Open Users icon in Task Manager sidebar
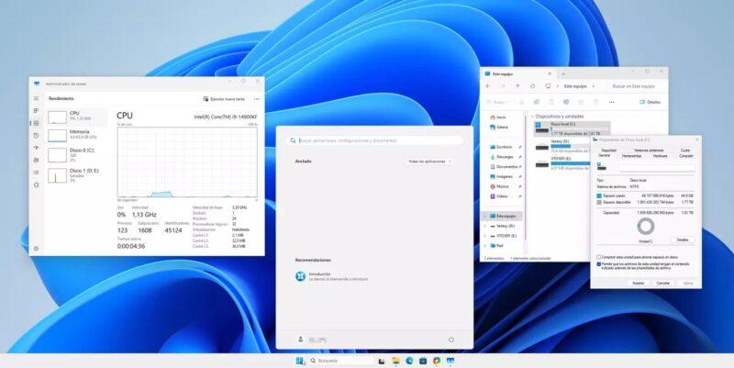Image resolution: width=734 pixels, height=368 pixels. click(36, 160)
